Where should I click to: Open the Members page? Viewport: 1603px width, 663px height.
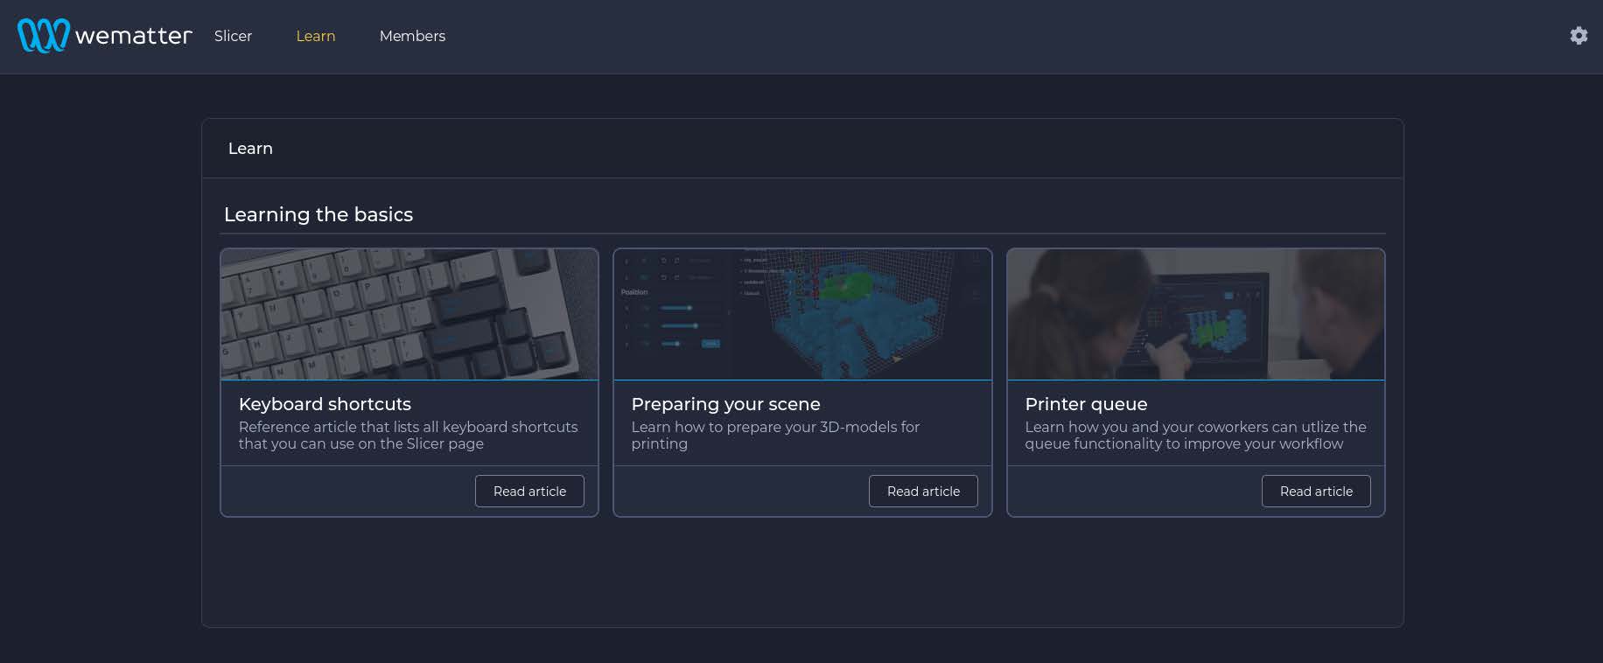point(412,36)
